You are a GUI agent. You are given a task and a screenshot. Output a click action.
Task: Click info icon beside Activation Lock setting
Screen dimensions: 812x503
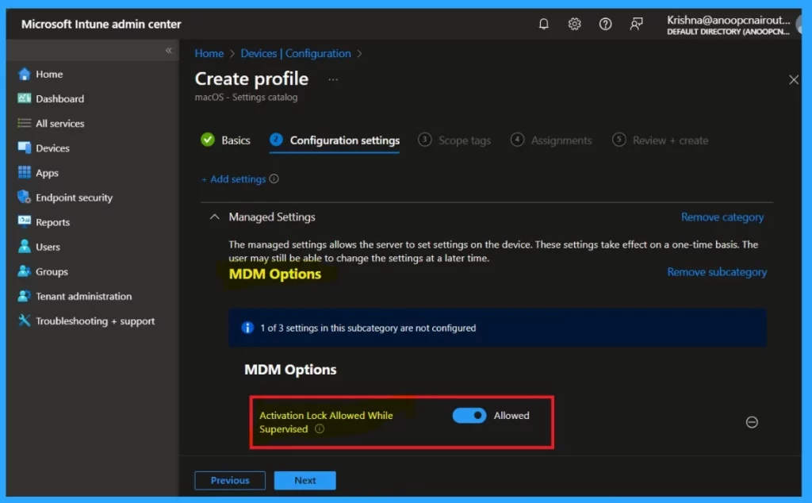(x=320, y=429)
